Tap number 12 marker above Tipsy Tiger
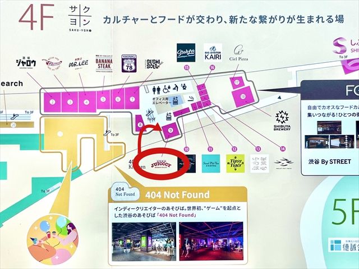Image resolution: width=359 pixels, height=269 pixels. (x=235, y=149)
